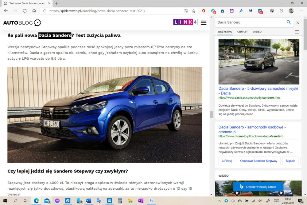Run the sidebar search magnifier
The height and width of the screenshot is (205, 307).
pos(289,22)
